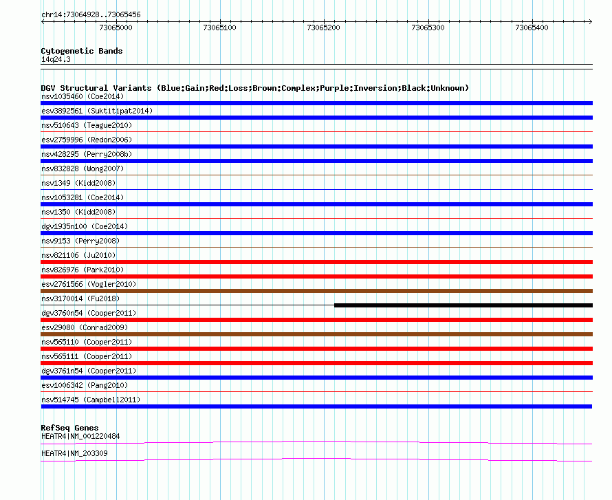
Task: Click ruler position 73065100
Action: coord(220,28)
